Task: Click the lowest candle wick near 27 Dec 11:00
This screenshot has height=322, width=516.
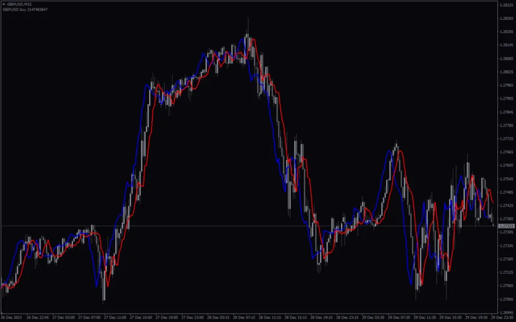Action: click(104, 300)
